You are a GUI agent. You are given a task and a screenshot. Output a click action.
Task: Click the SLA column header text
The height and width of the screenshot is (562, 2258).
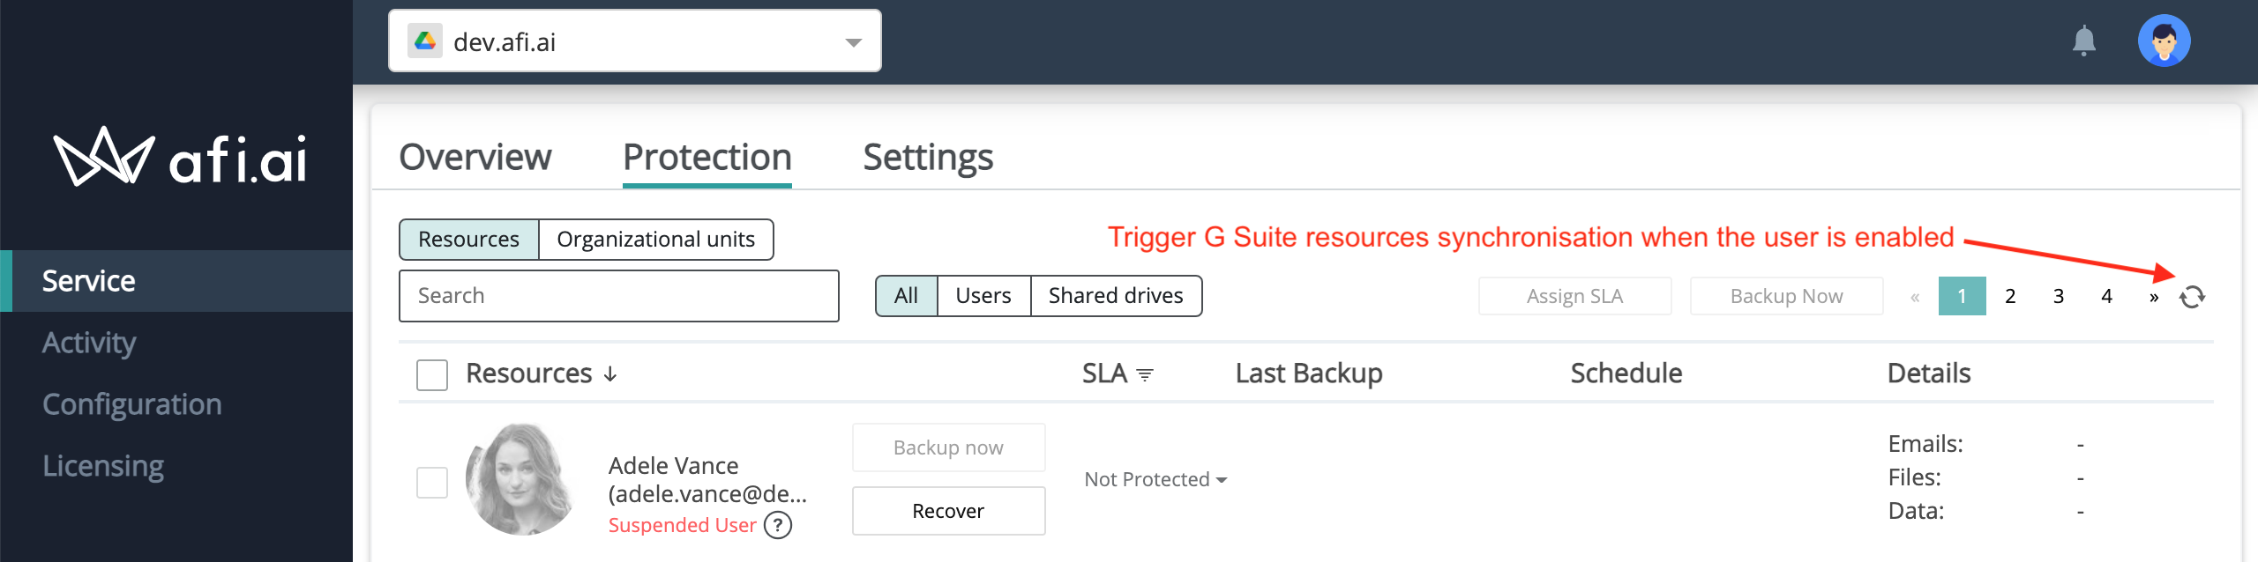[1104, 373]
